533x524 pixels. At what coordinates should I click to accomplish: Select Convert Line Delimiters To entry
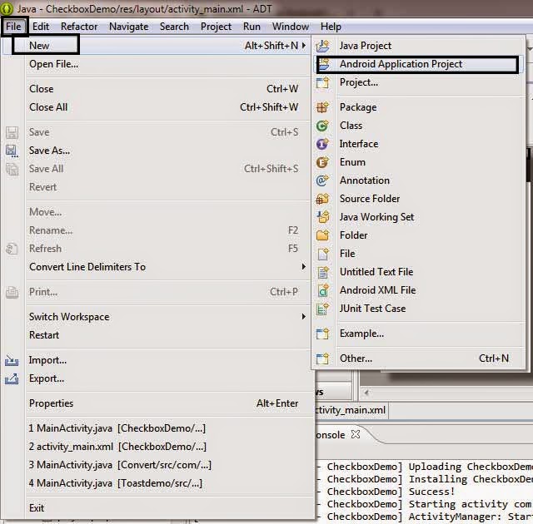(157, 267)
